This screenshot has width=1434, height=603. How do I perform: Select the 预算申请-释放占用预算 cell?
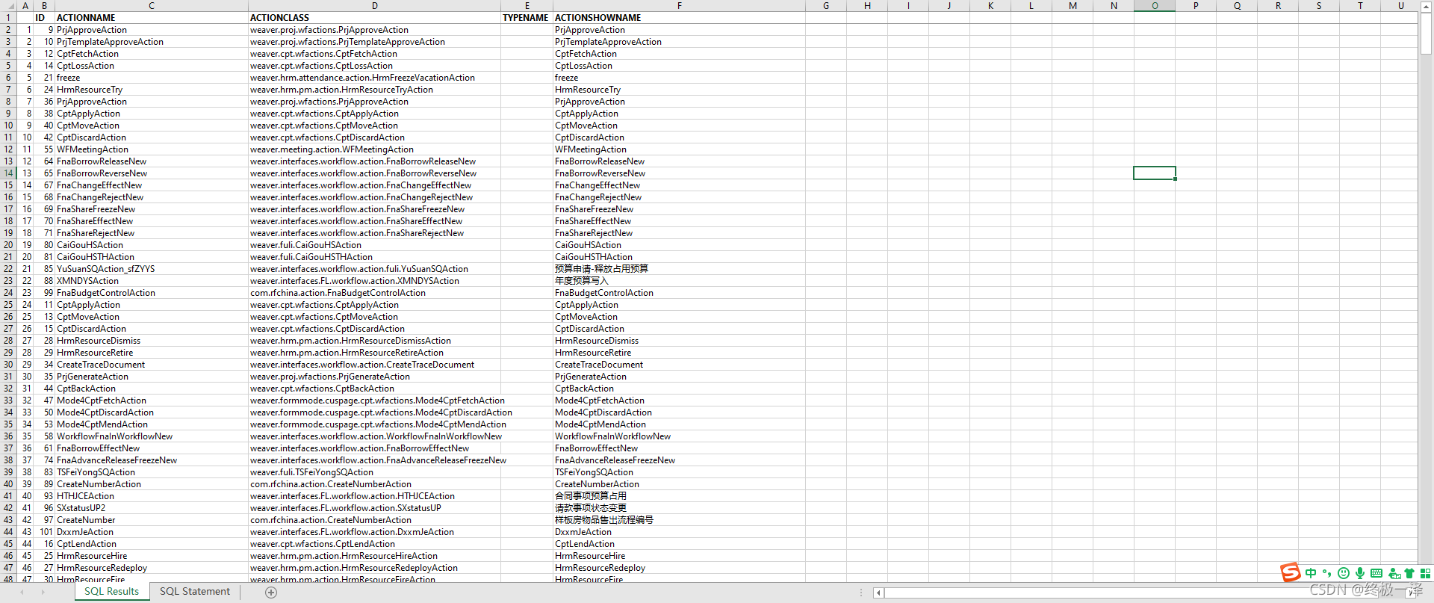pos(679,269)
